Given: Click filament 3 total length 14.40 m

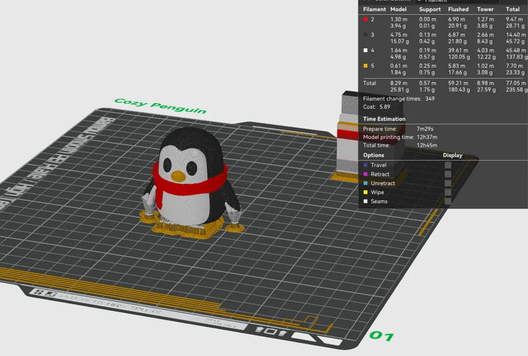Looking at the screenshot, I should point(515,35).
